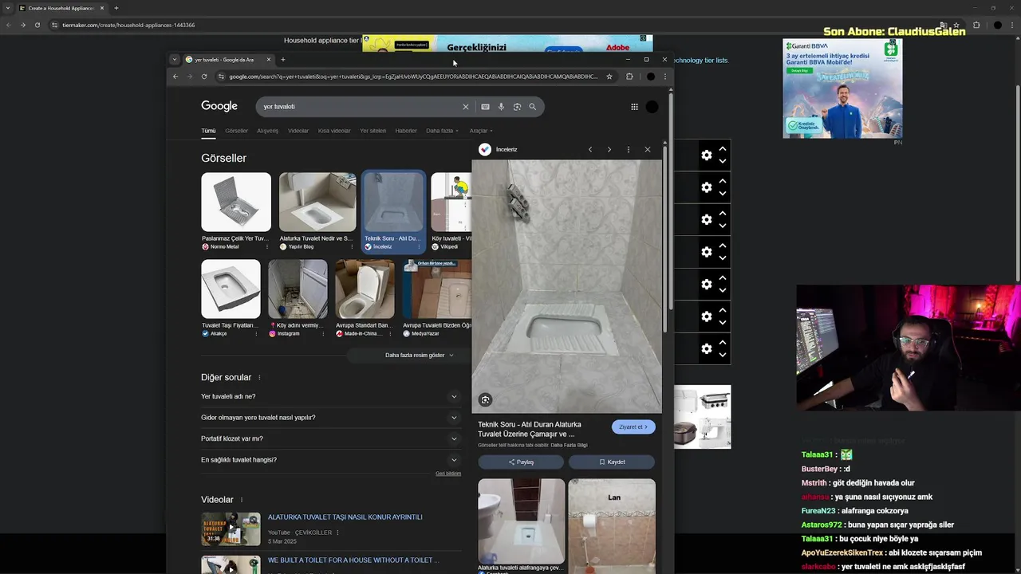Switch to the Kısa videolar tab

[334, 131]
